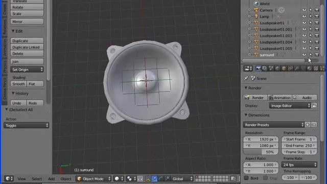Collapse the Edit section in tool shelf
327x184 pixels.
click(13, 31)
